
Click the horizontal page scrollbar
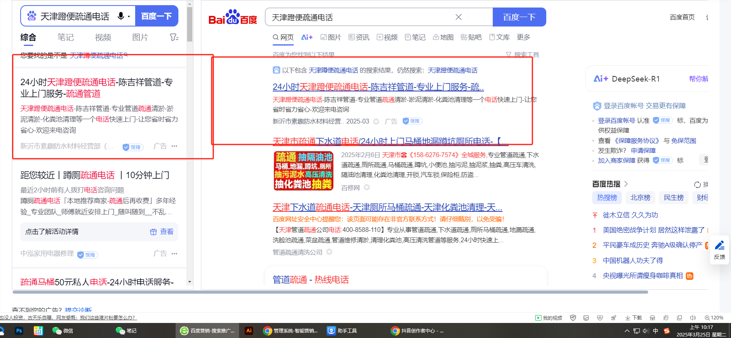tap(330, 292)
